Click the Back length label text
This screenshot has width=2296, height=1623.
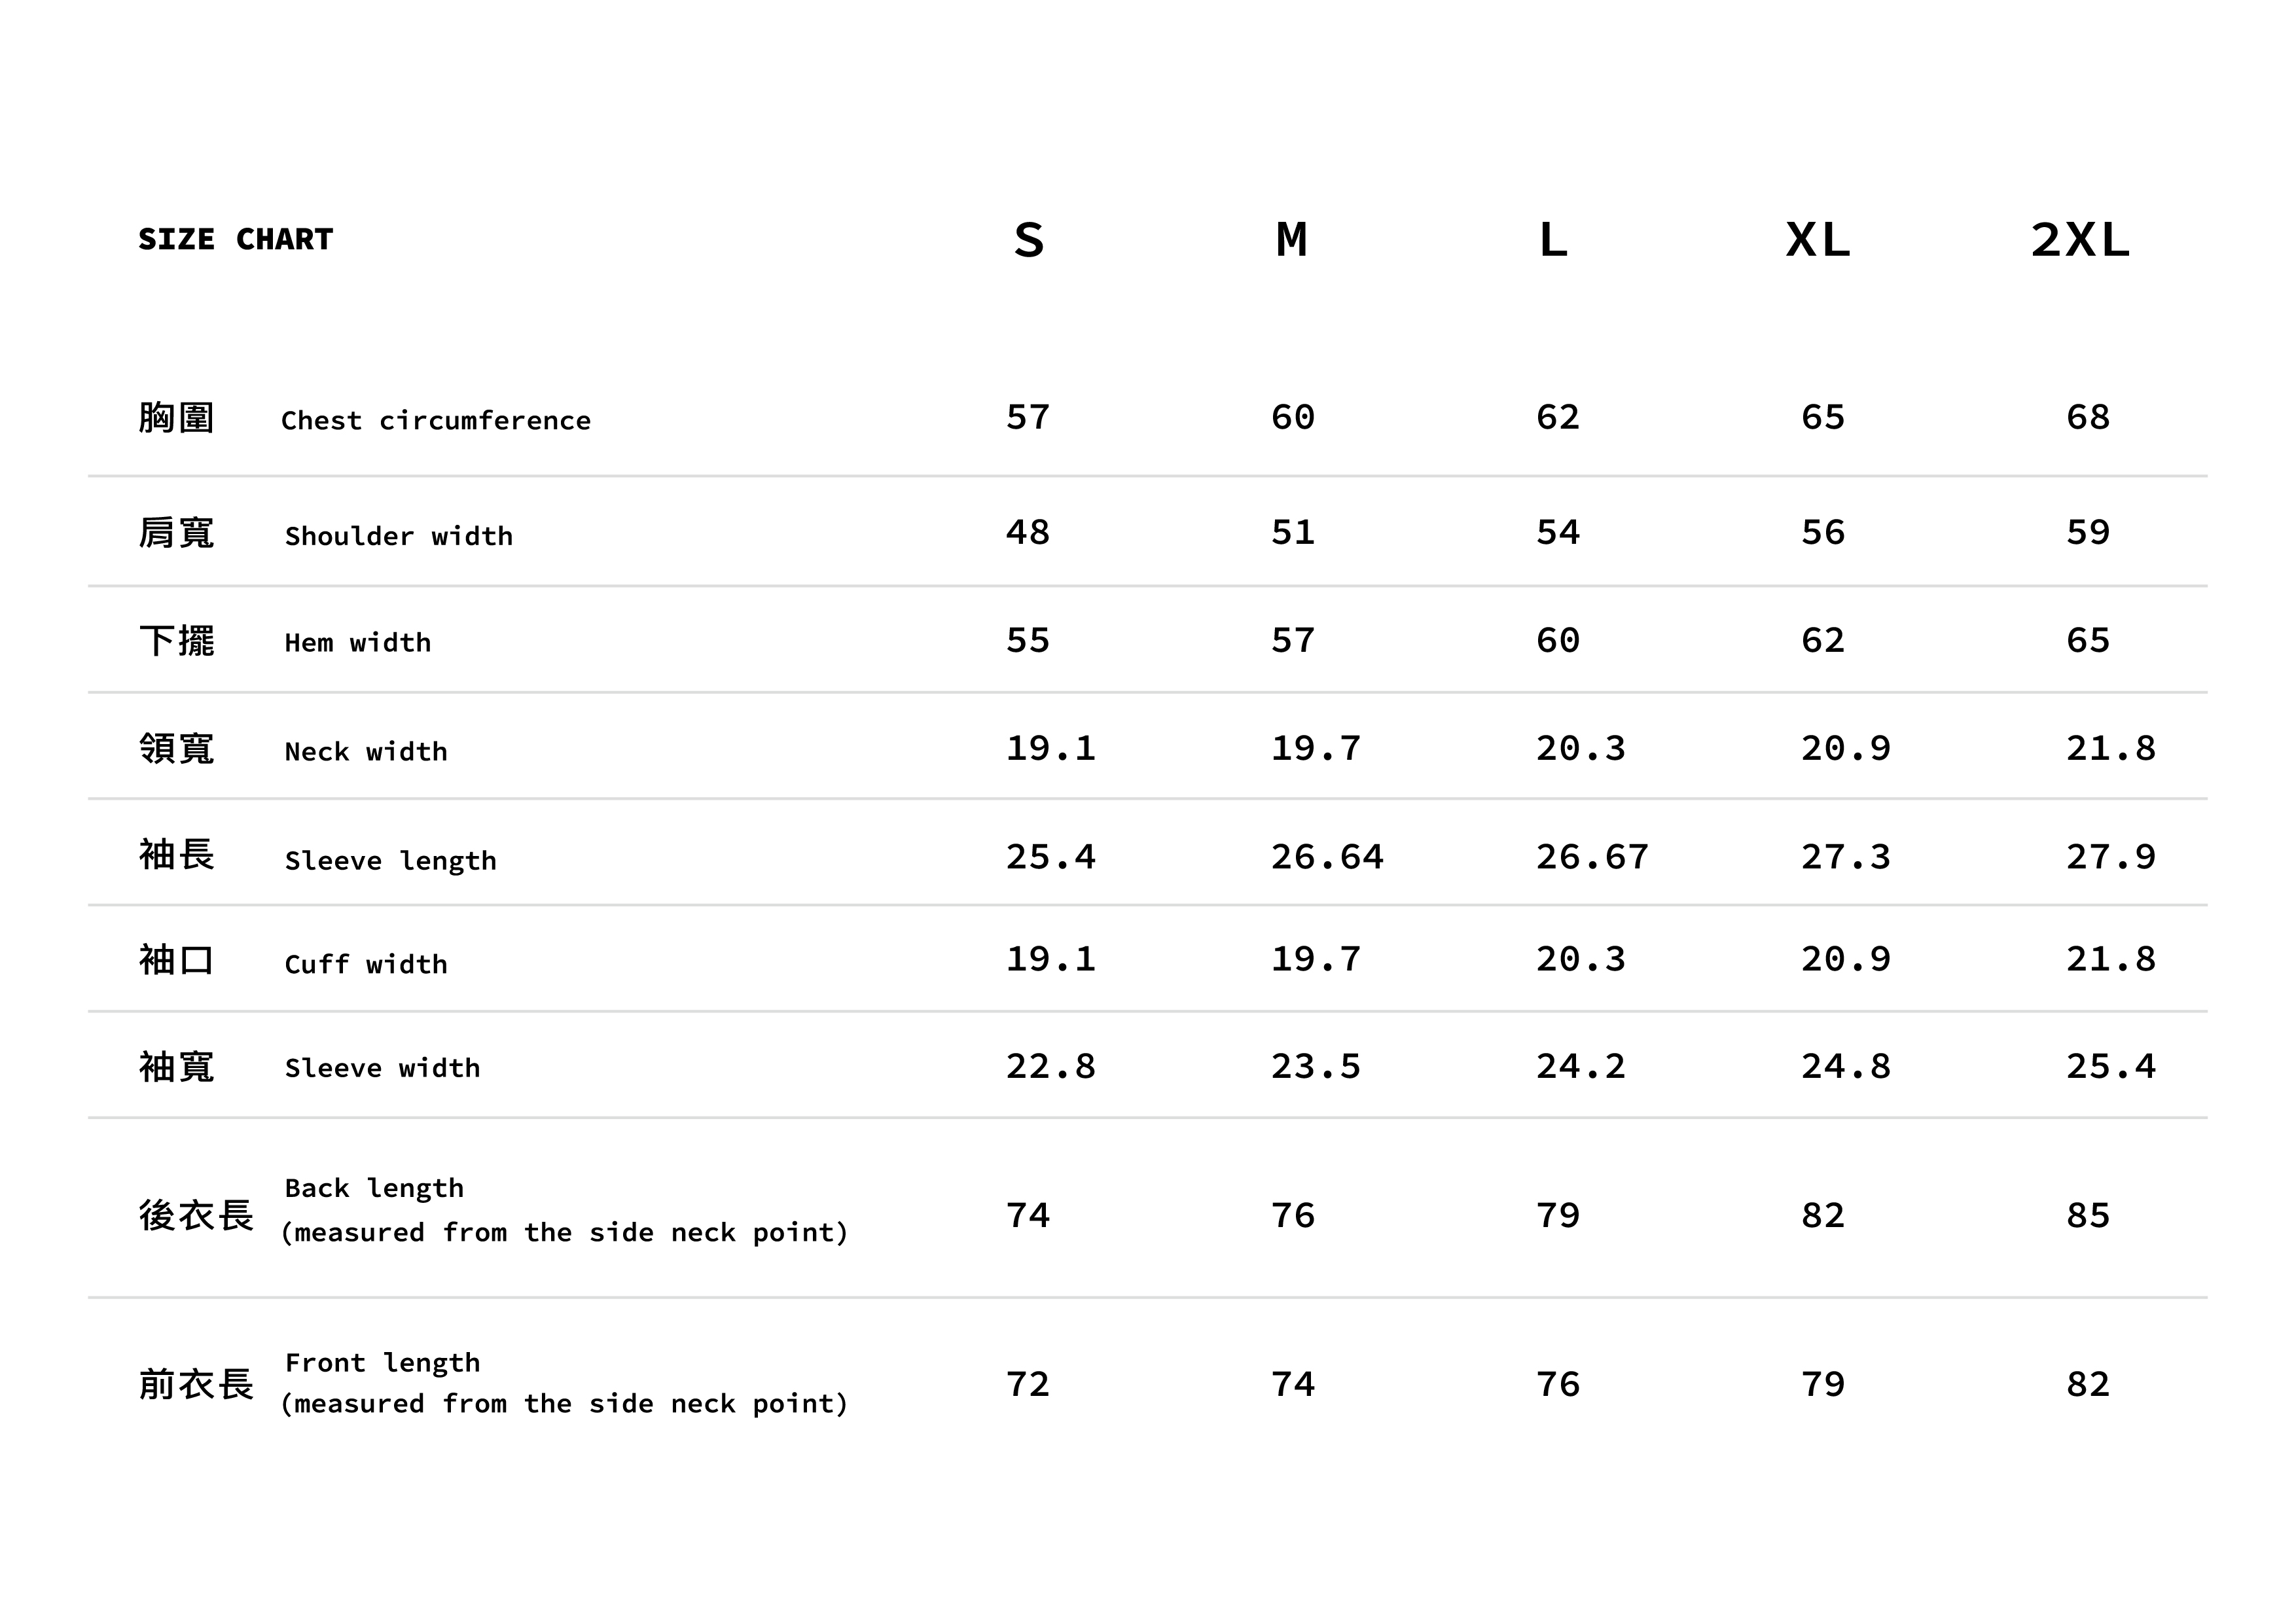pyautogui.click(x=374, y=1188)
